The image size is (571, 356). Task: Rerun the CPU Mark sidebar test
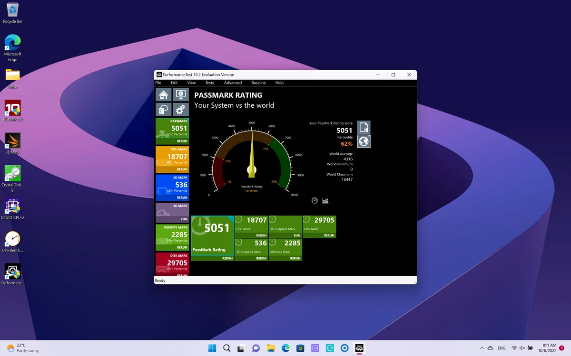point(182,169)
